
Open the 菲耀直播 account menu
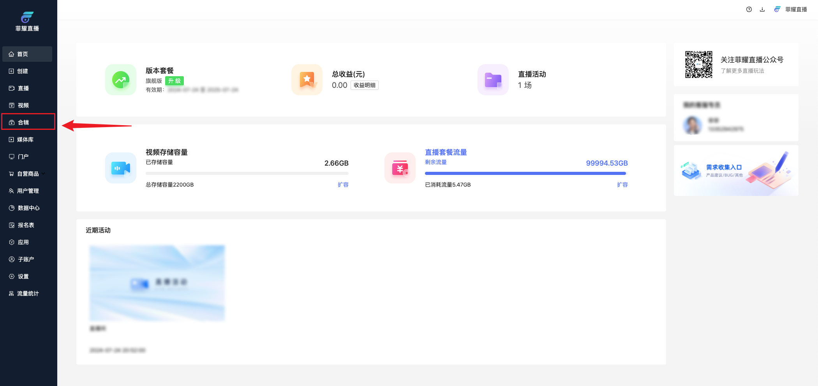tap(791, 9)
